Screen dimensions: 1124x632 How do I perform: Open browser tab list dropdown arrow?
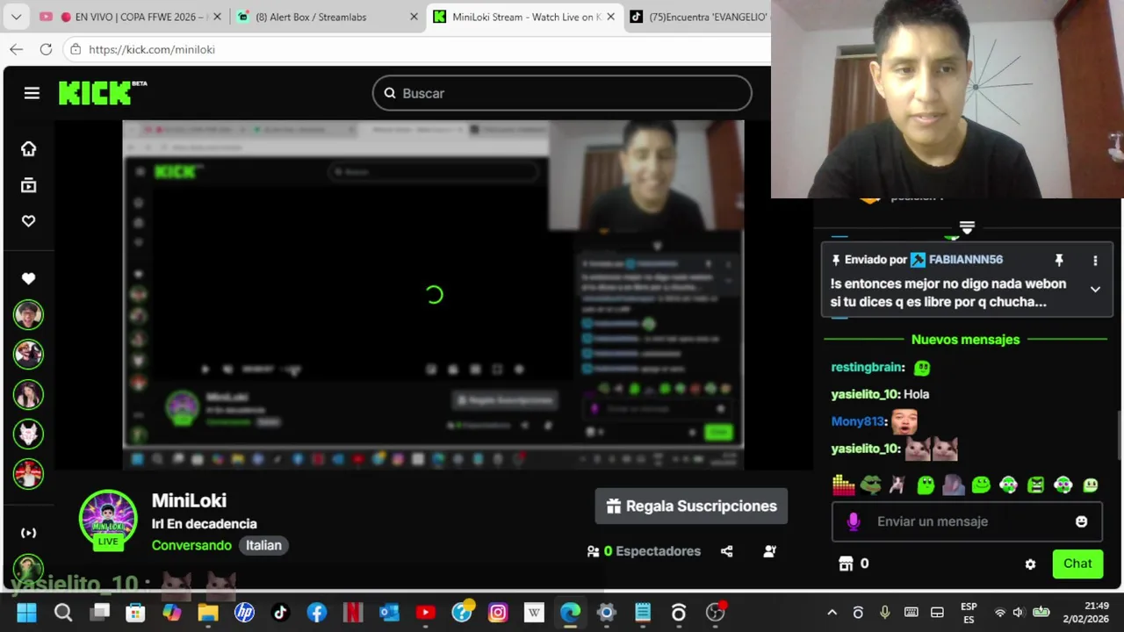(x=16, y=17)
